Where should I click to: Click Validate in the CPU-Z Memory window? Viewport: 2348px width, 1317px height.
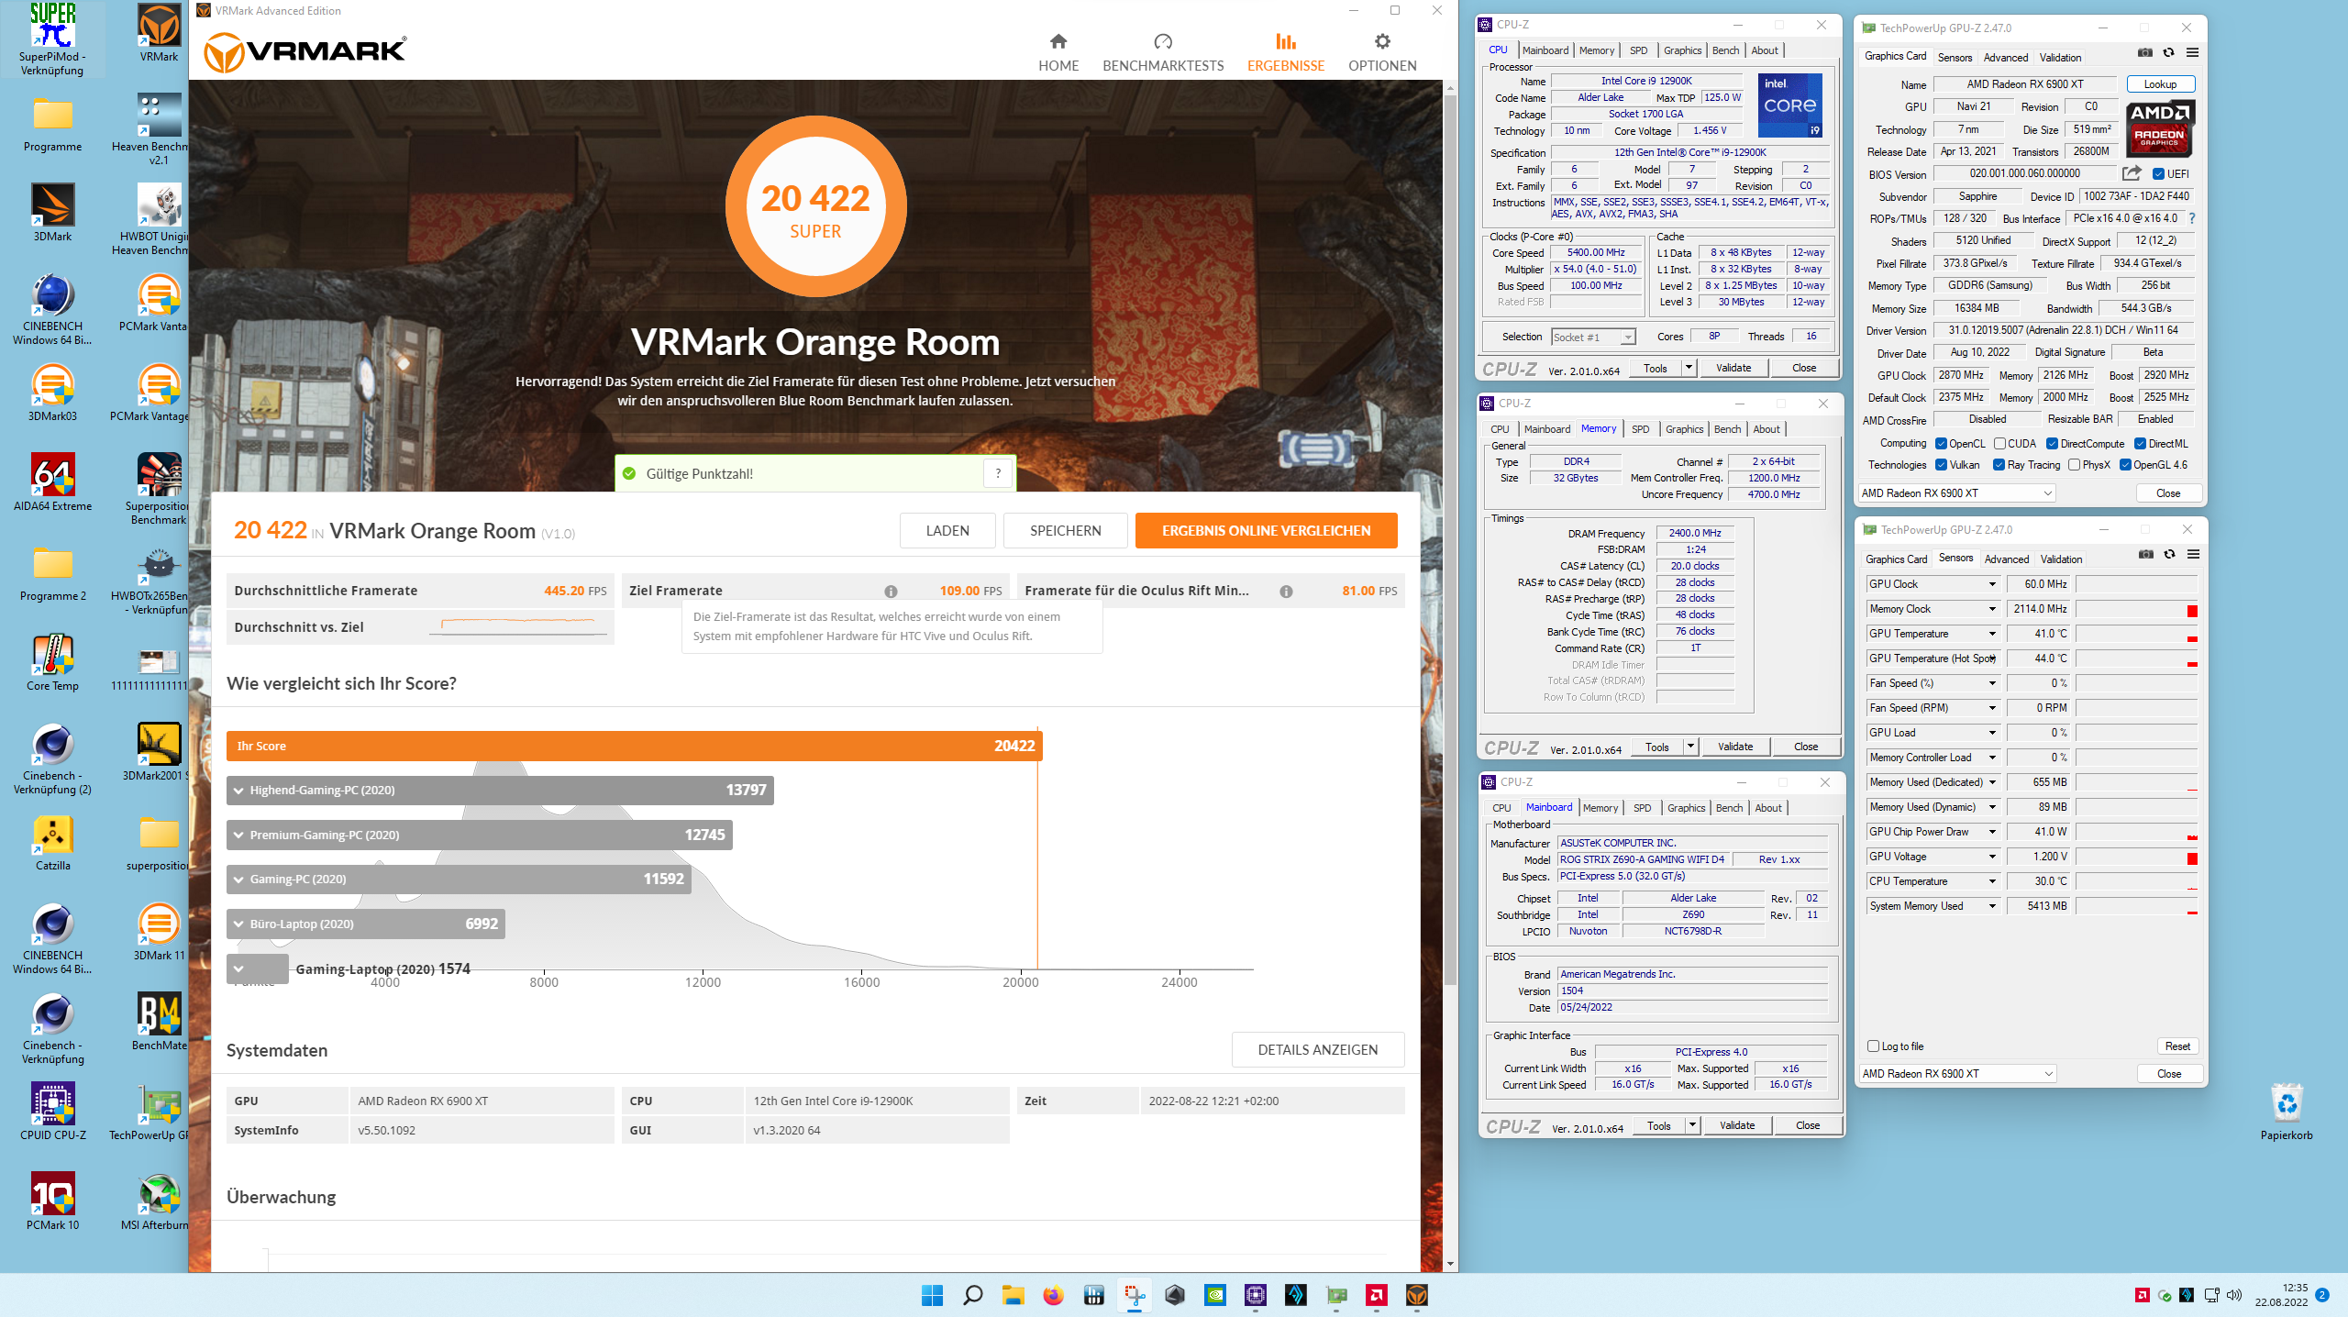coord(1735,747)
